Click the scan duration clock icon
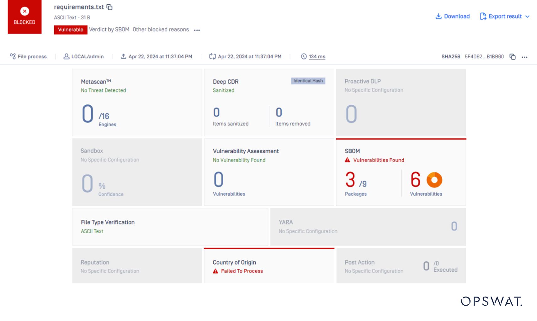Image resolution: width=537 pixels, height=321 pixels. (x=304, y=56)
